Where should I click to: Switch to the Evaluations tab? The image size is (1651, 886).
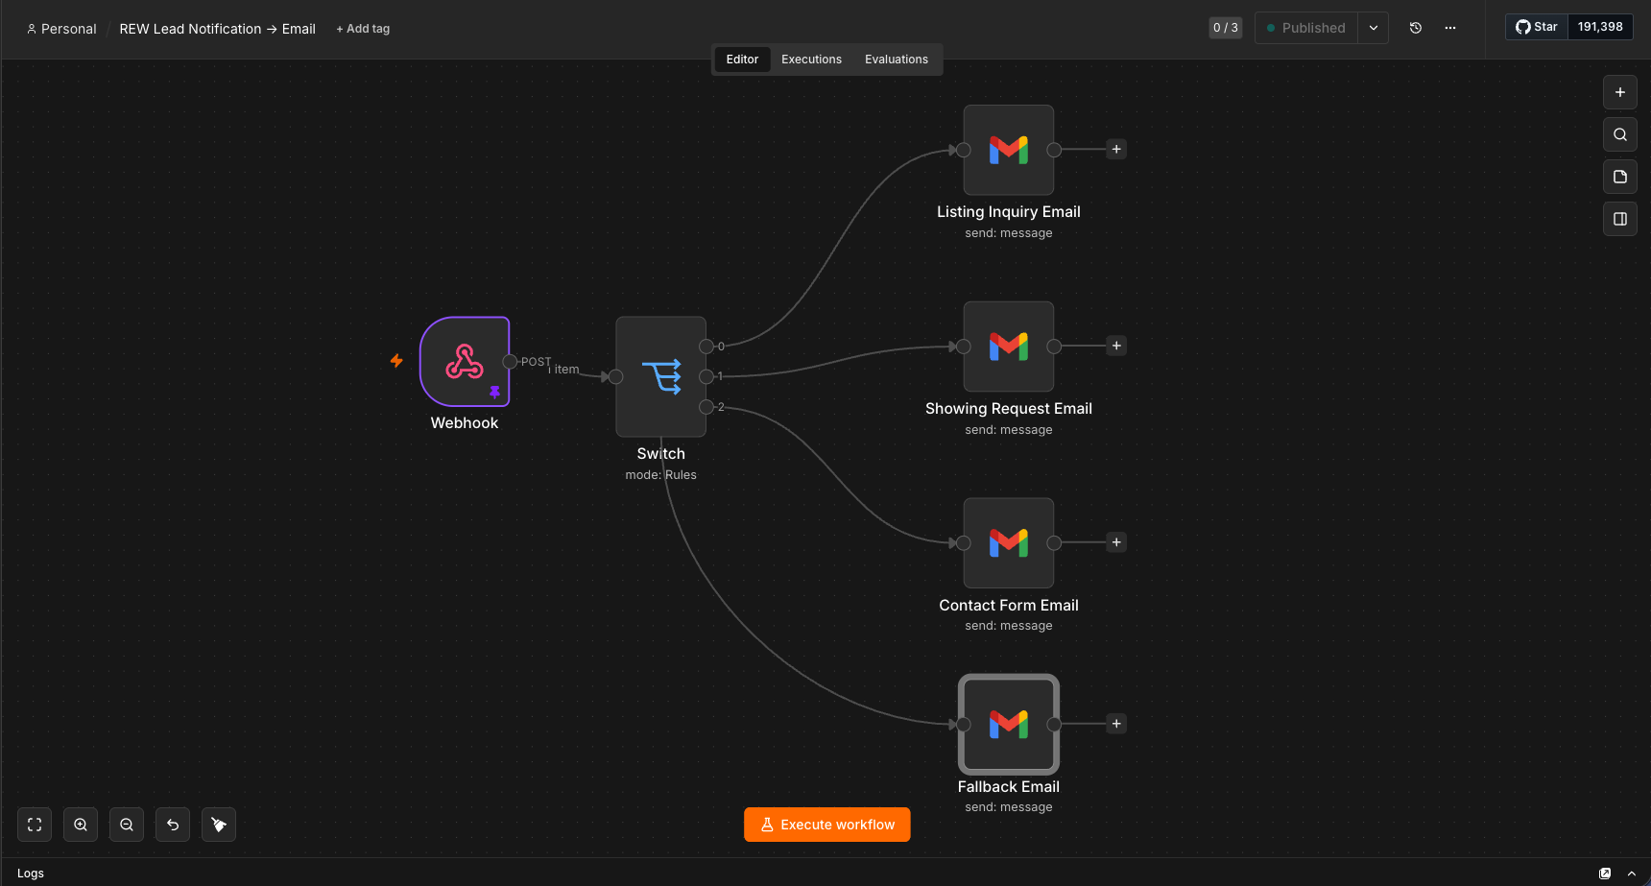(897, 60)
